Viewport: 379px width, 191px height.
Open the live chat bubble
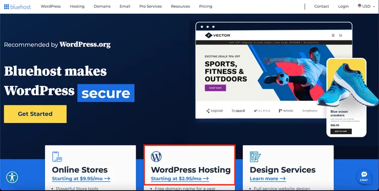[x=364, y=177]
